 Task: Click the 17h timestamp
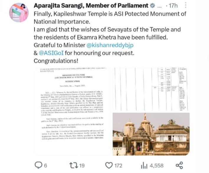coord(173,6)
